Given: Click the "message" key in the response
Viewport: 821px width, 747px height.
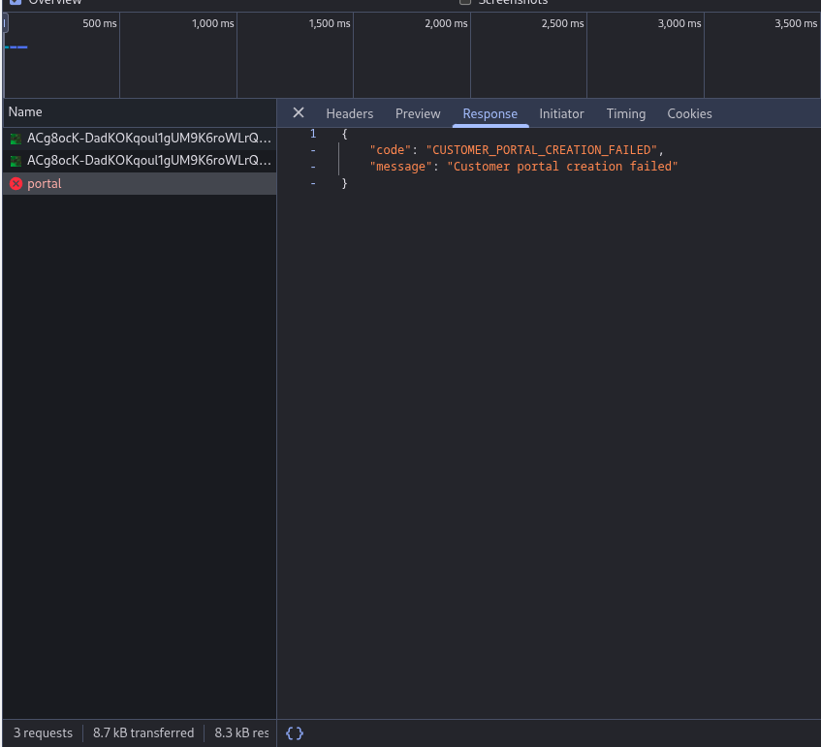Looking at the screenshot, I should pyautogui.click(x=400, y=167).
